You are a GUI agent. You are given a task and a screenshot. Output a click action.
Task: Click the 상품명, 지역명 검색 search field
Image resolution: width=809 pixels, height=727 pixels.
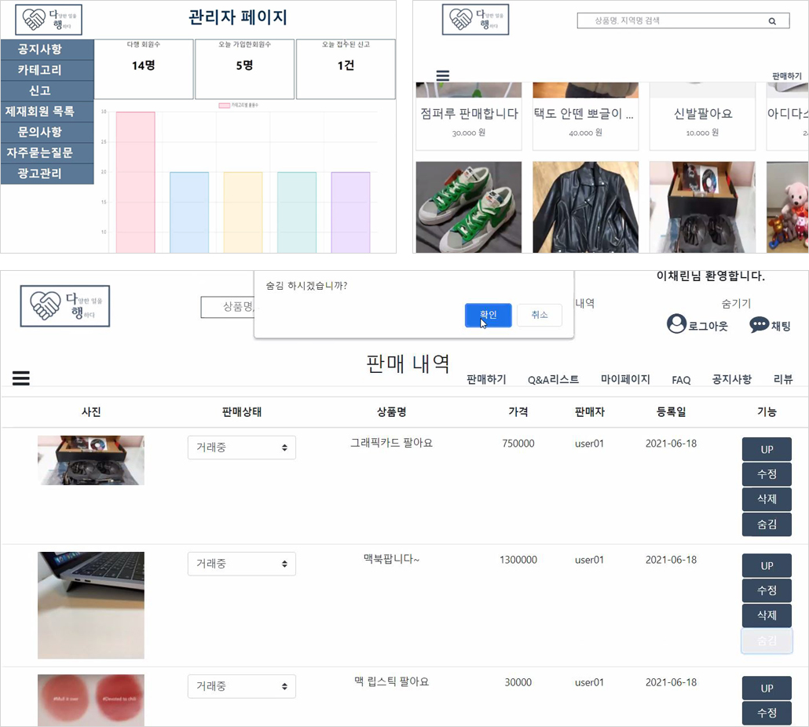(x=683, y=21)
